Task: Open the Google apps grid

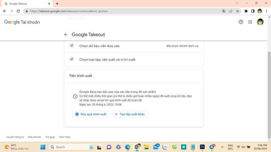Action: point(250,22)
